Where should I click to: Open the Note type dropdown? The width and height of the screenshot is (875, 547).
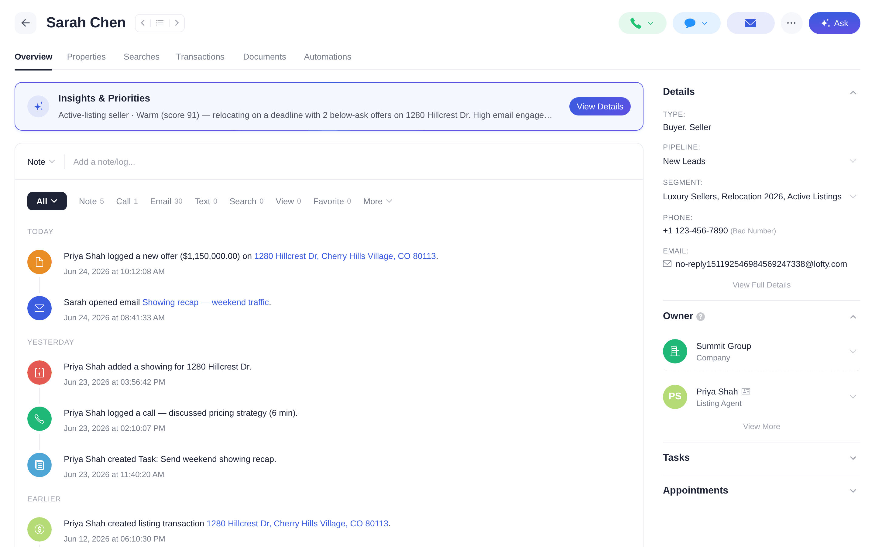41,162
